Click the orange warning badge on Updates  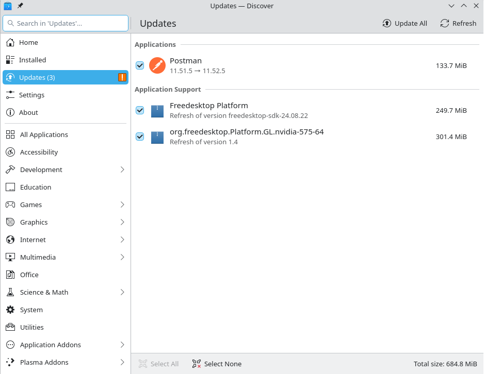(x=122, y=77)
